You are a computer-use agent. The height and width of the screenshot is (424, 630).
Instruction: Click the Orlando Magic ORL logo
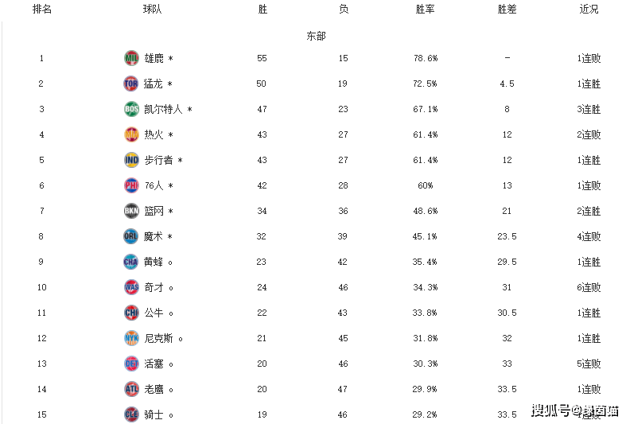131,236
